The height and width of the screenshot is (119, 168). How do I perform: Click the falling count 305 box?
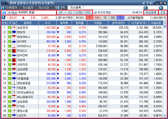pyautogui.click(x=113, y=18)
